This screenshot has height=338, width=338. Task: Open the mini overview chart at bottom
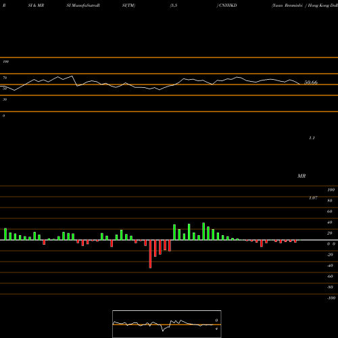[167, 324]
